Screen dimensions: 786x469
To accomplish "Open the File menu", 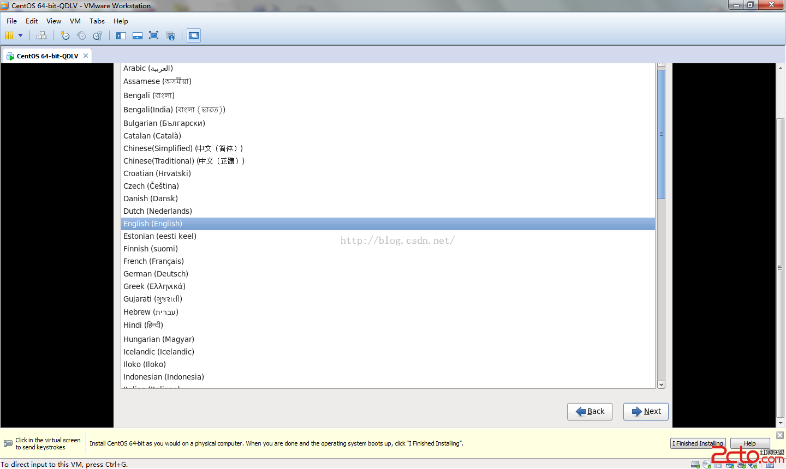I will (x=11, y=21).
